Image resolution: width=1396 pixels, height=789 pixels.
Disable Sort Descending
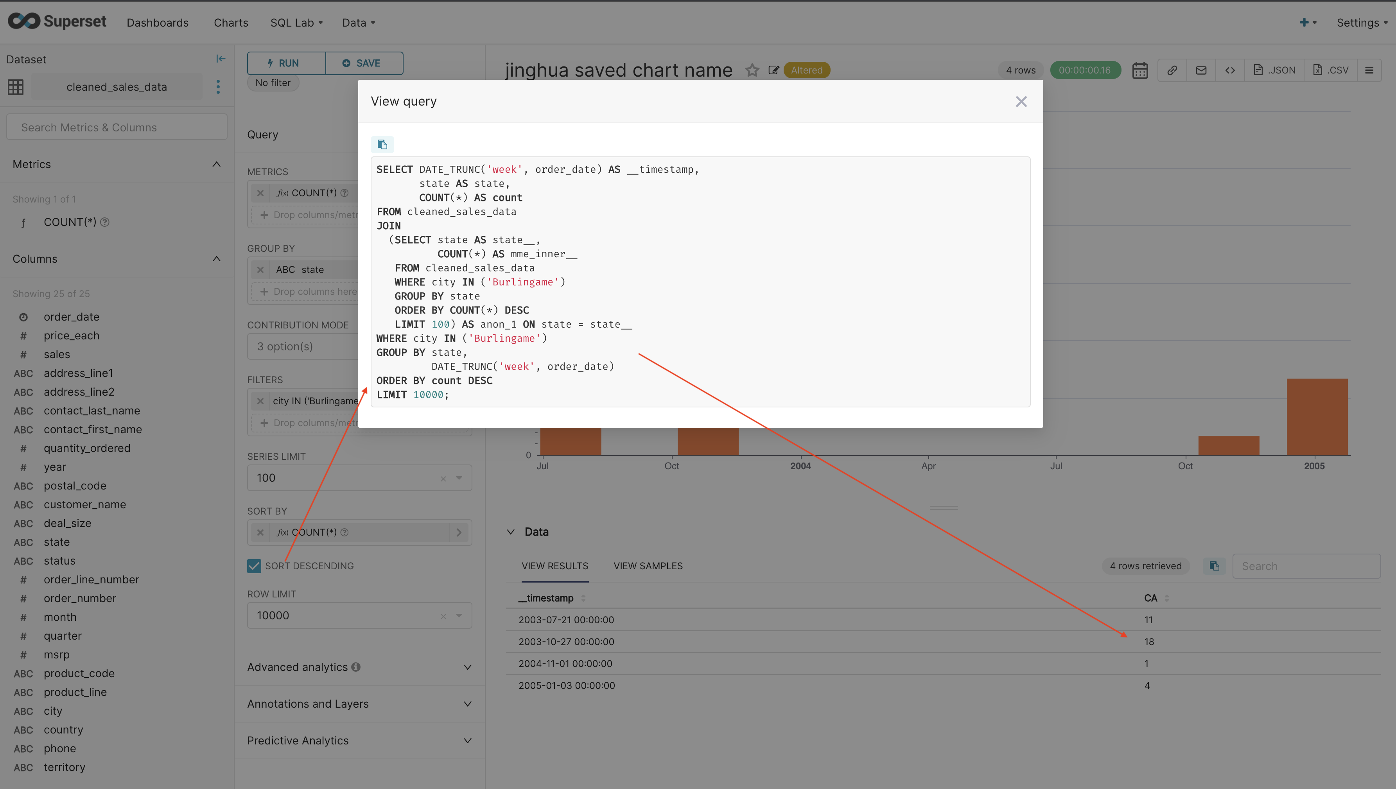tap(254, 565)
